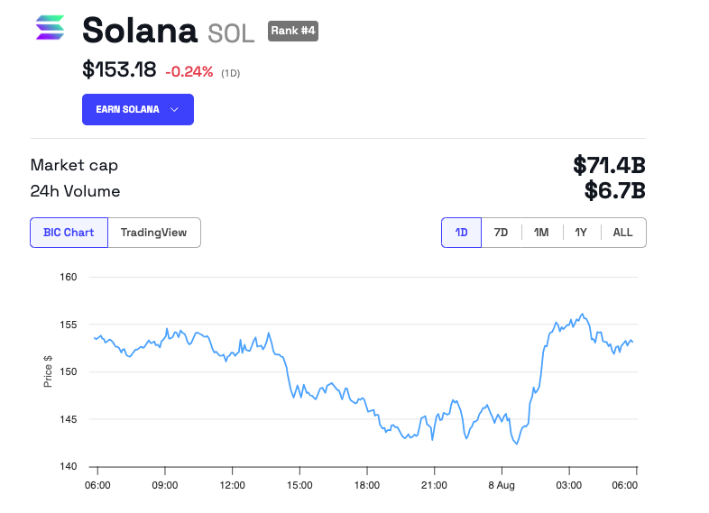Select the 7D time range
Viewport: 709px width, 513px height.
coord(501,233)
